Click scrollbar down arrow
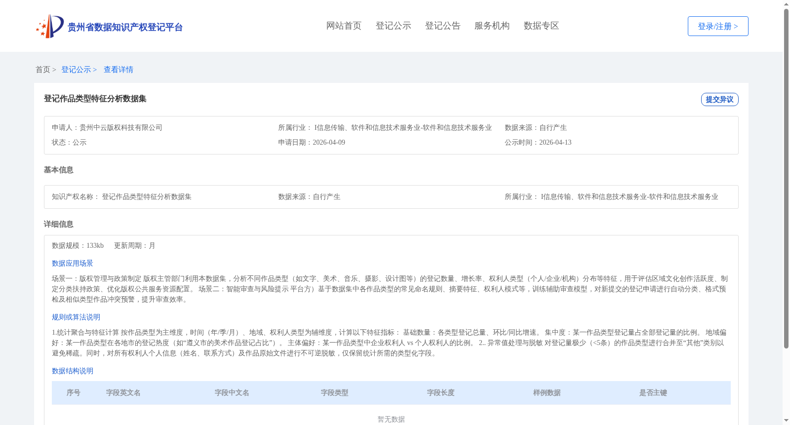 (x=787, y=421)
